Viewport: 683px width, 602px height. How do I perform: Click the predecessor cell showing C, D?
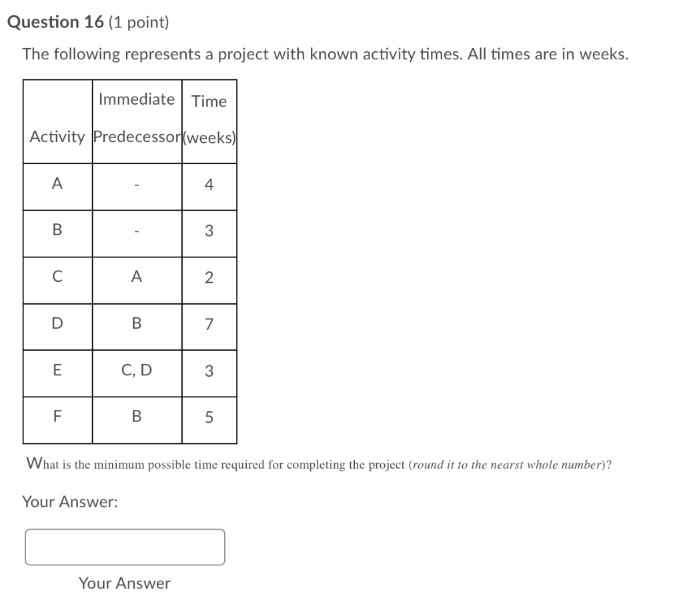(x=136, y=371)
